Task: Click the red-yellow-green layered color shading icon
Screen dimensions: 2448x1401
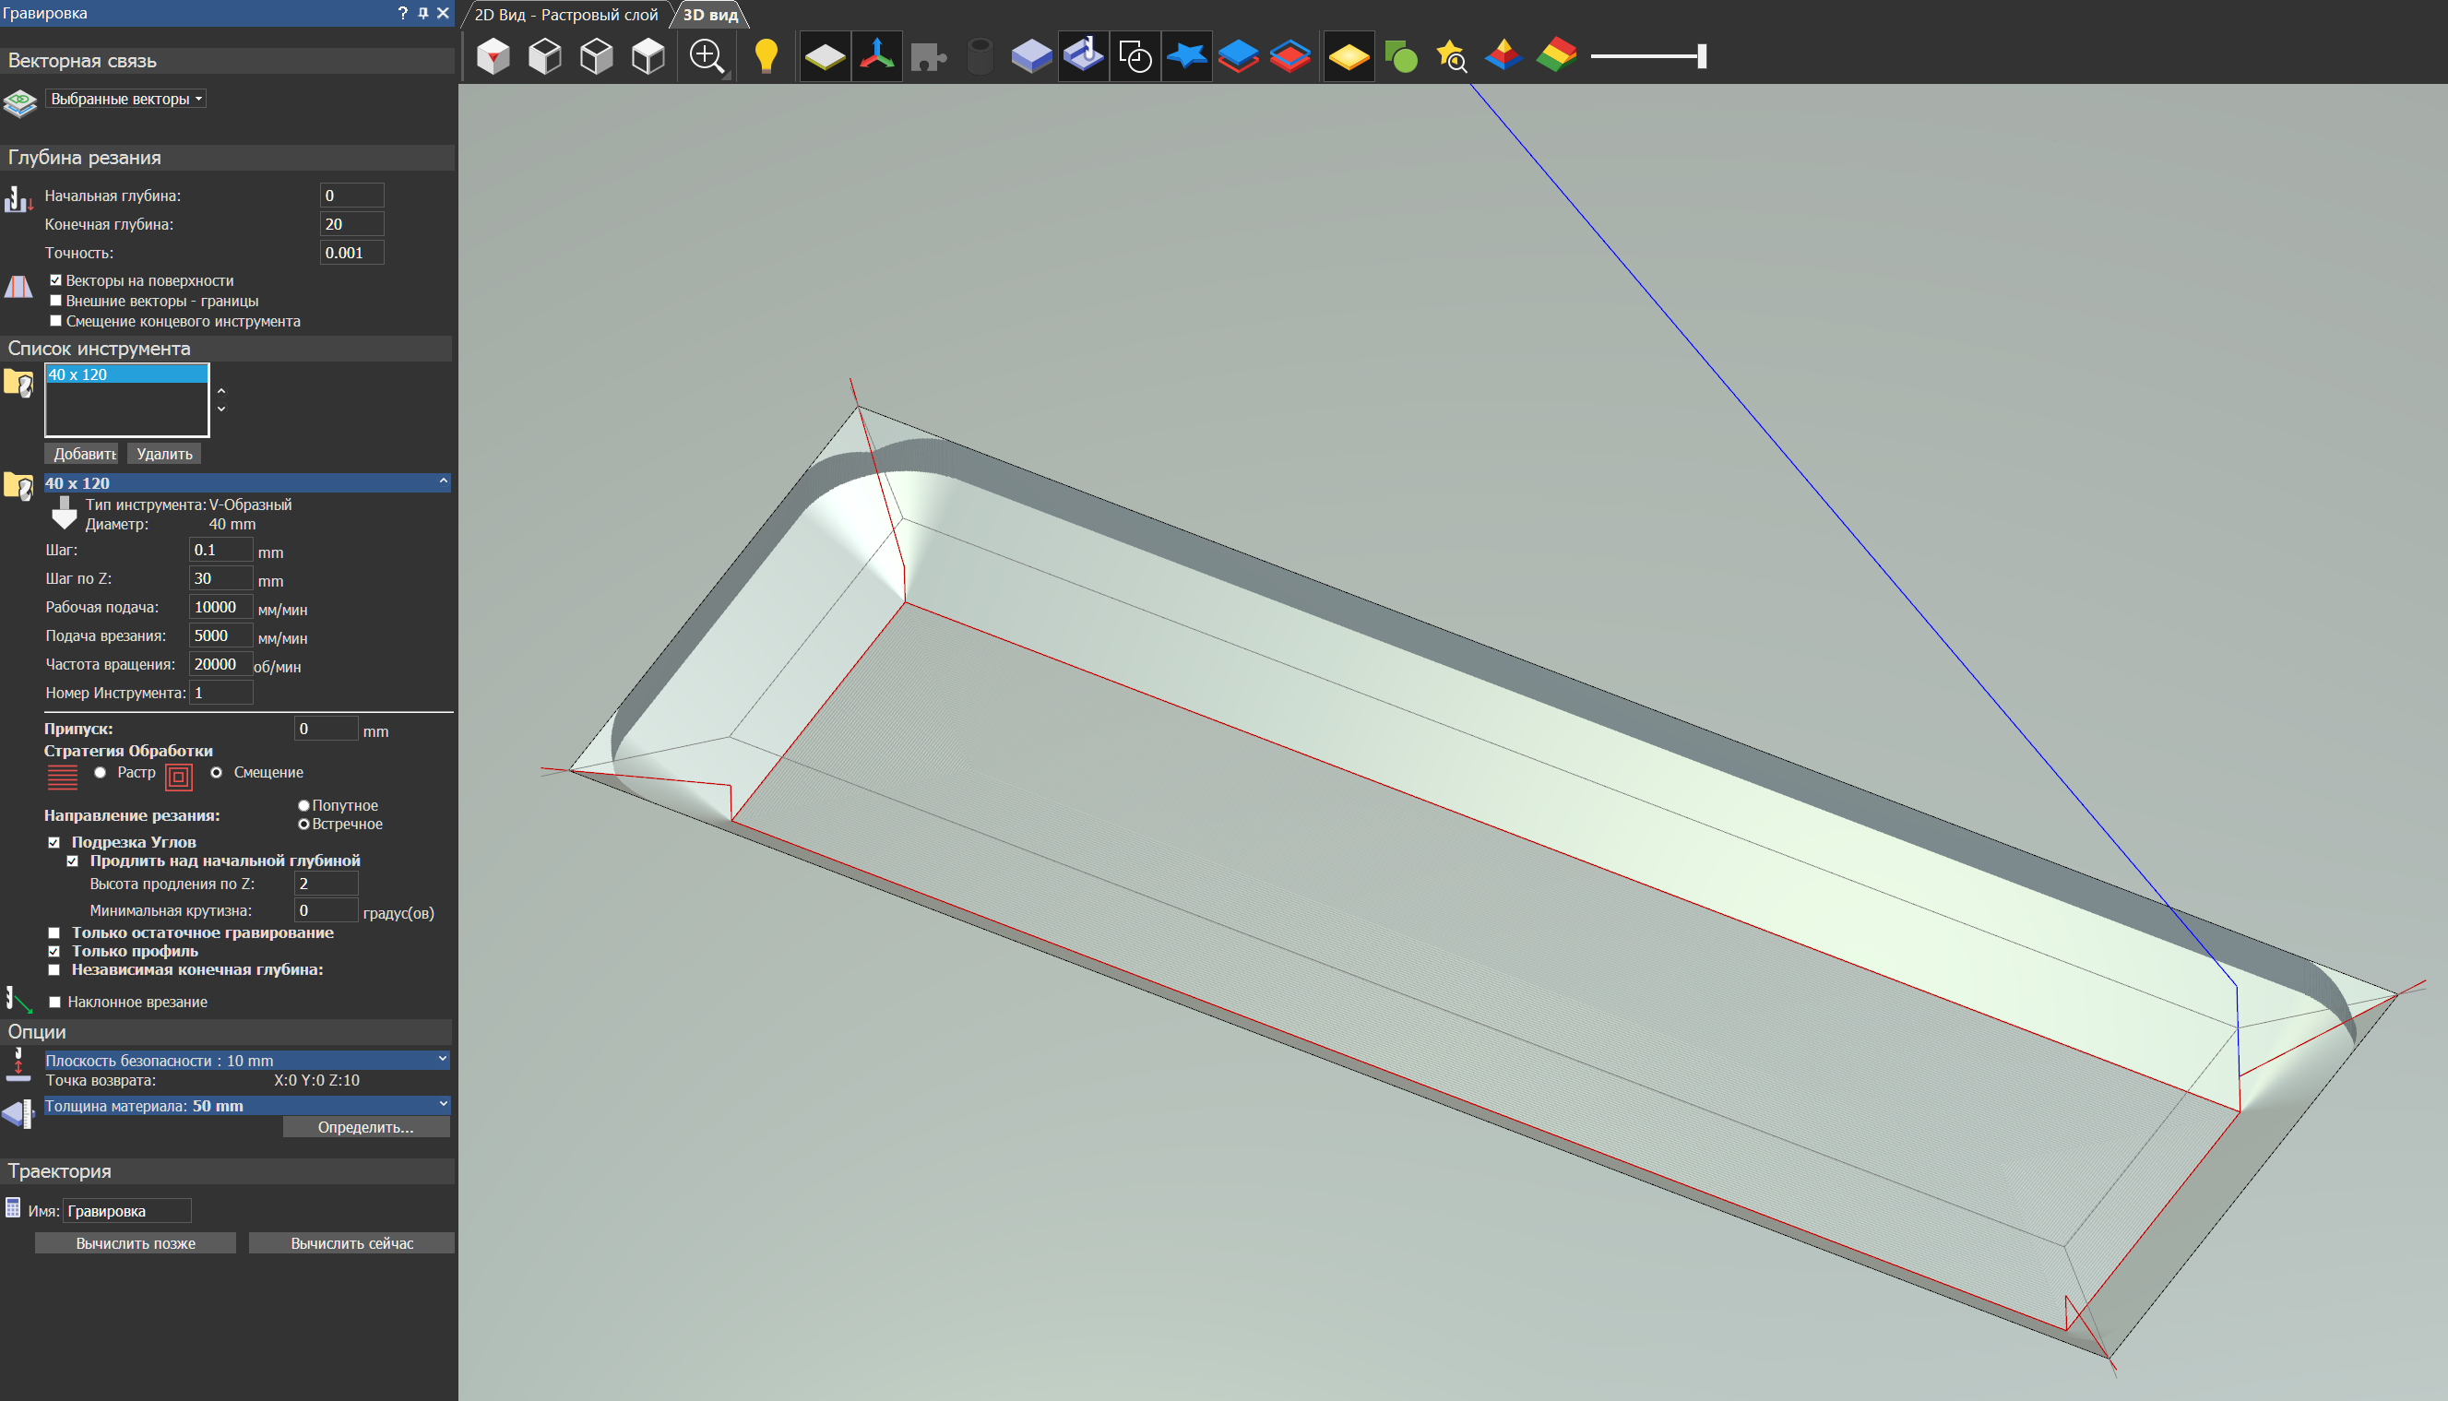Action: tap(1556, 56)
